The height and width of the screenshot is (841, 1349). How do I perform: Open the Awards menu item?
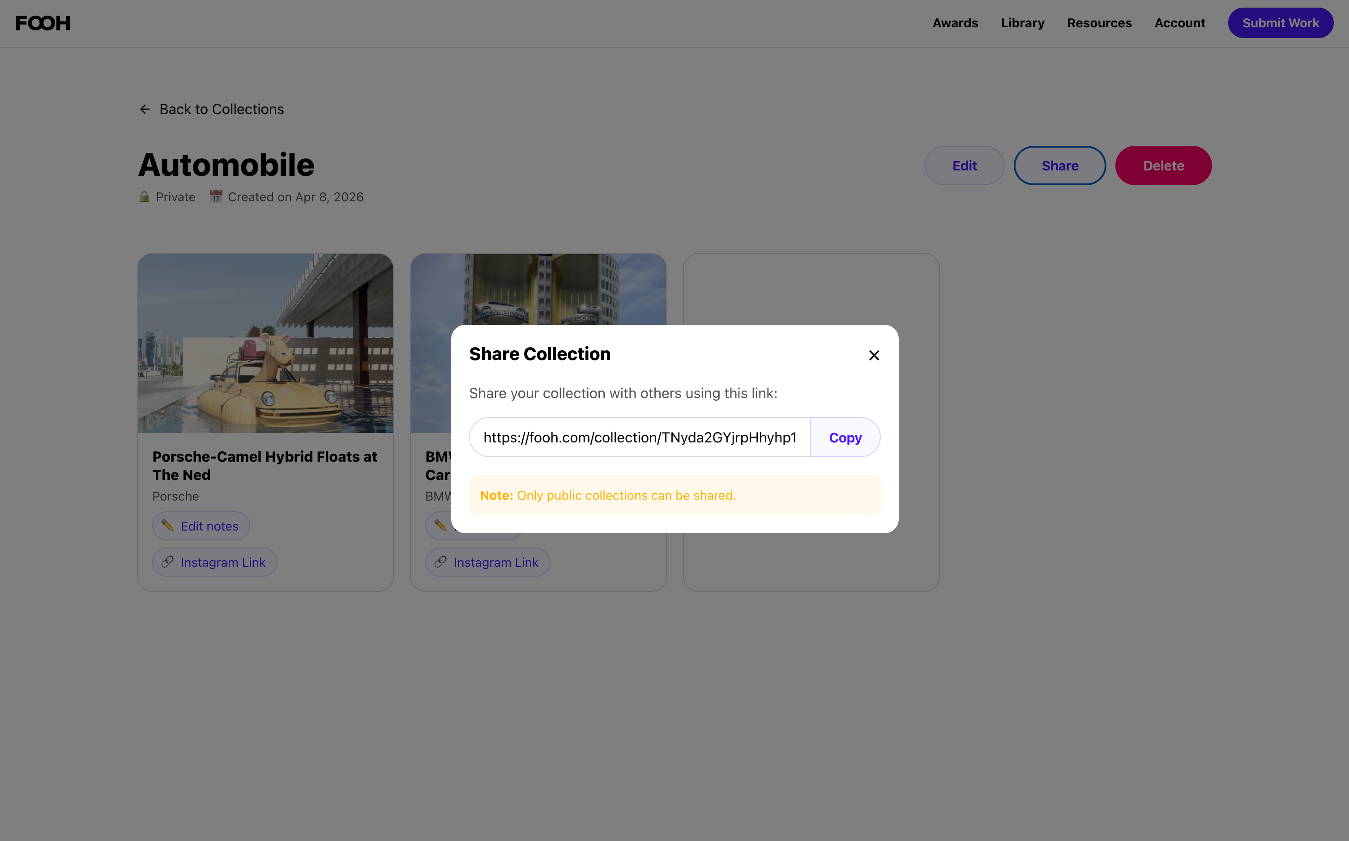click(x=955, y=23)
